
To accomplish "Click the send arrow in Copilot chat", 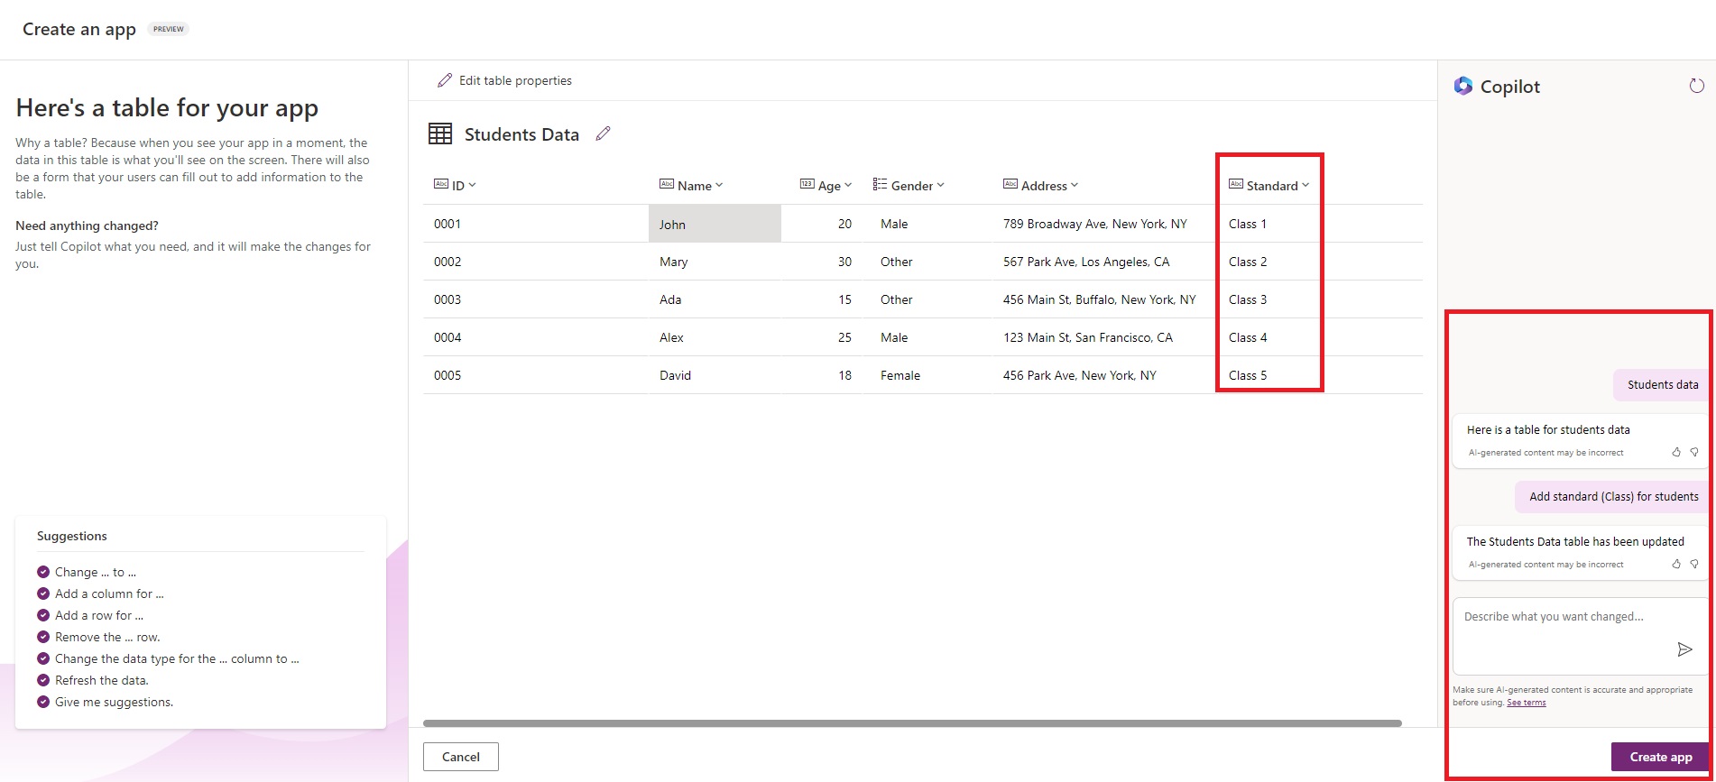I will (x=1684, y=649).
